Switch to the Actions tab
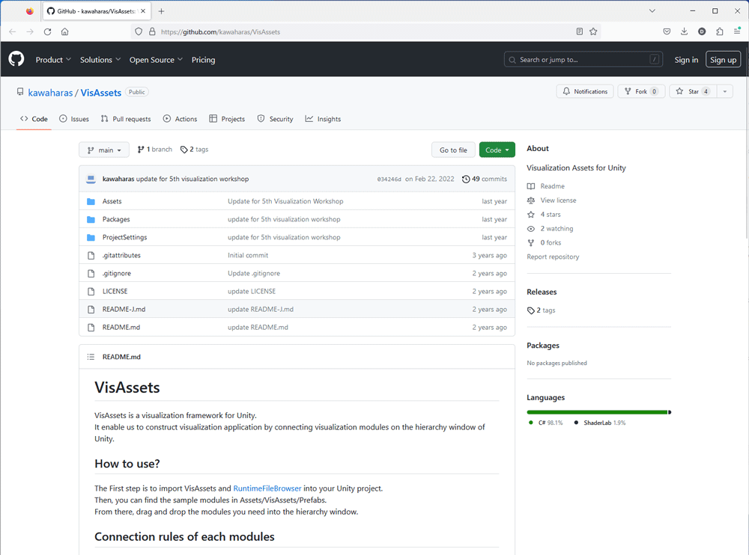The height and width of the screenshot is (555, 749). pos(180,119)
